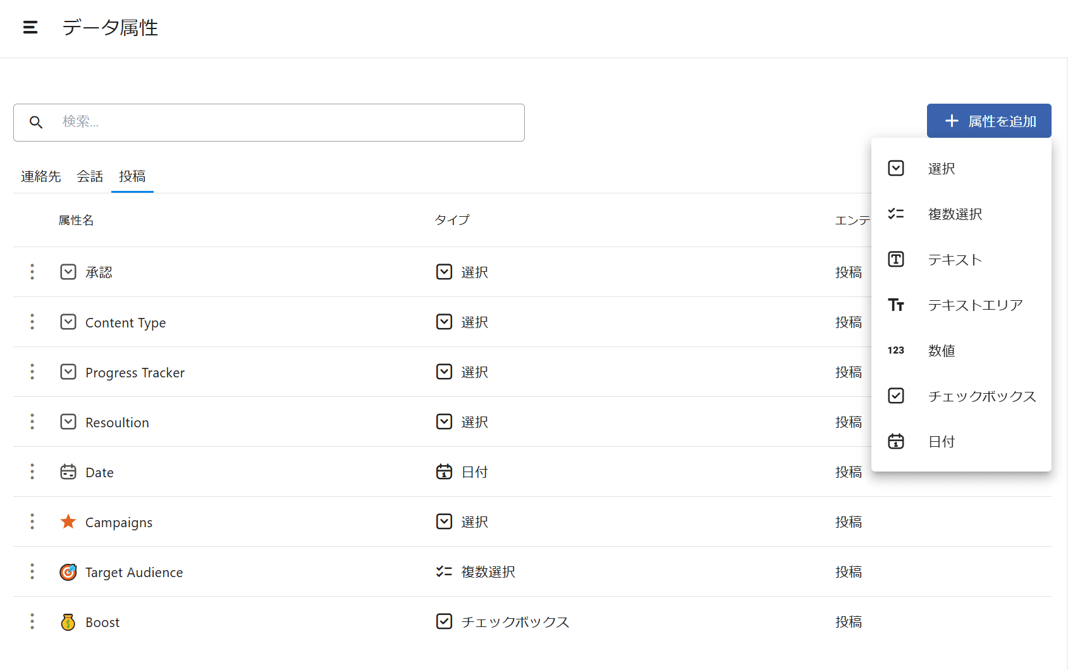1068x670 pixels.
Task: Open three-dot menu for Resoultion row
Action: (x=32, y=422)
